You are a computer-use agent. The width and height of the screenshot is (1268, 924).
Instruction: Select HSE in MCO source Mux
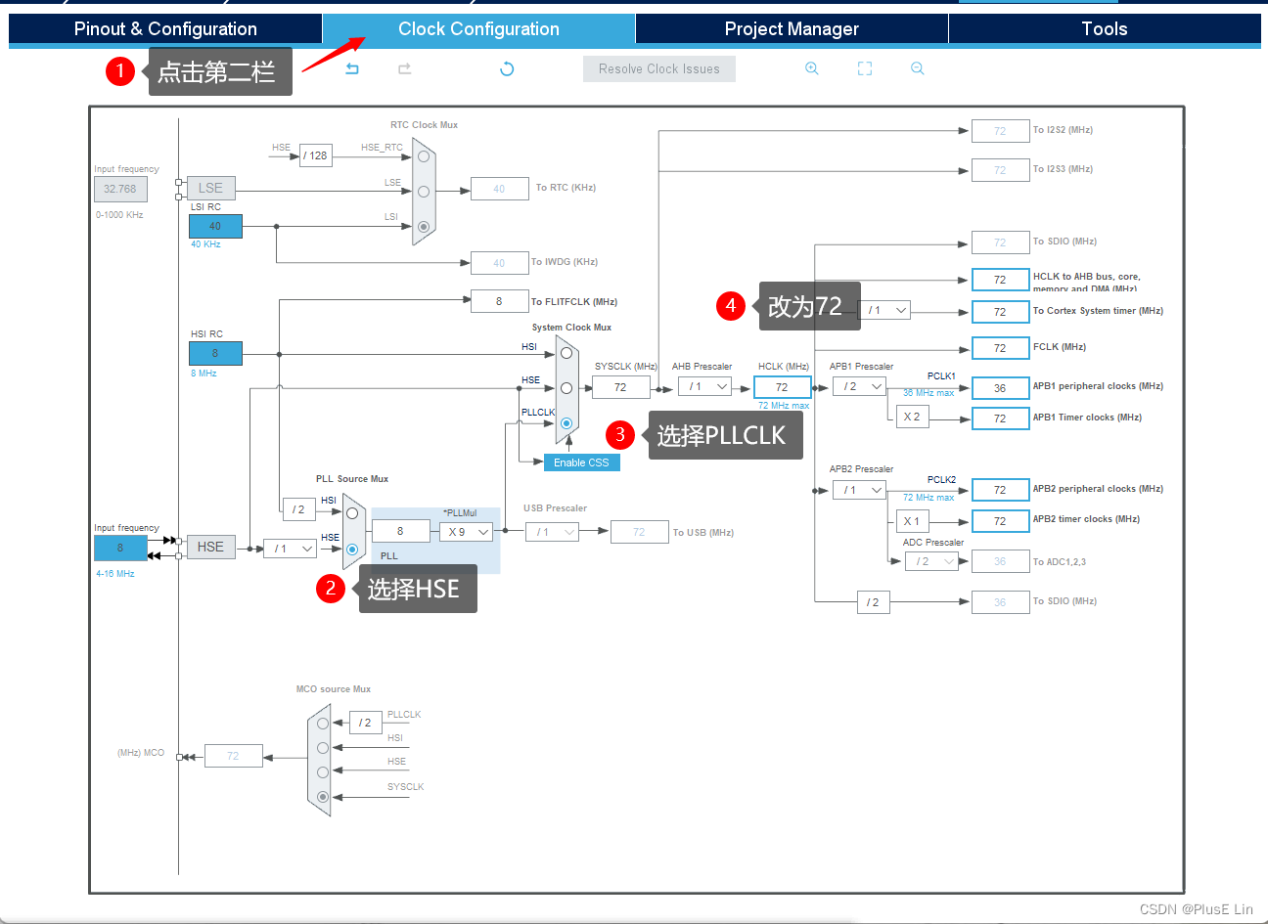323,772
